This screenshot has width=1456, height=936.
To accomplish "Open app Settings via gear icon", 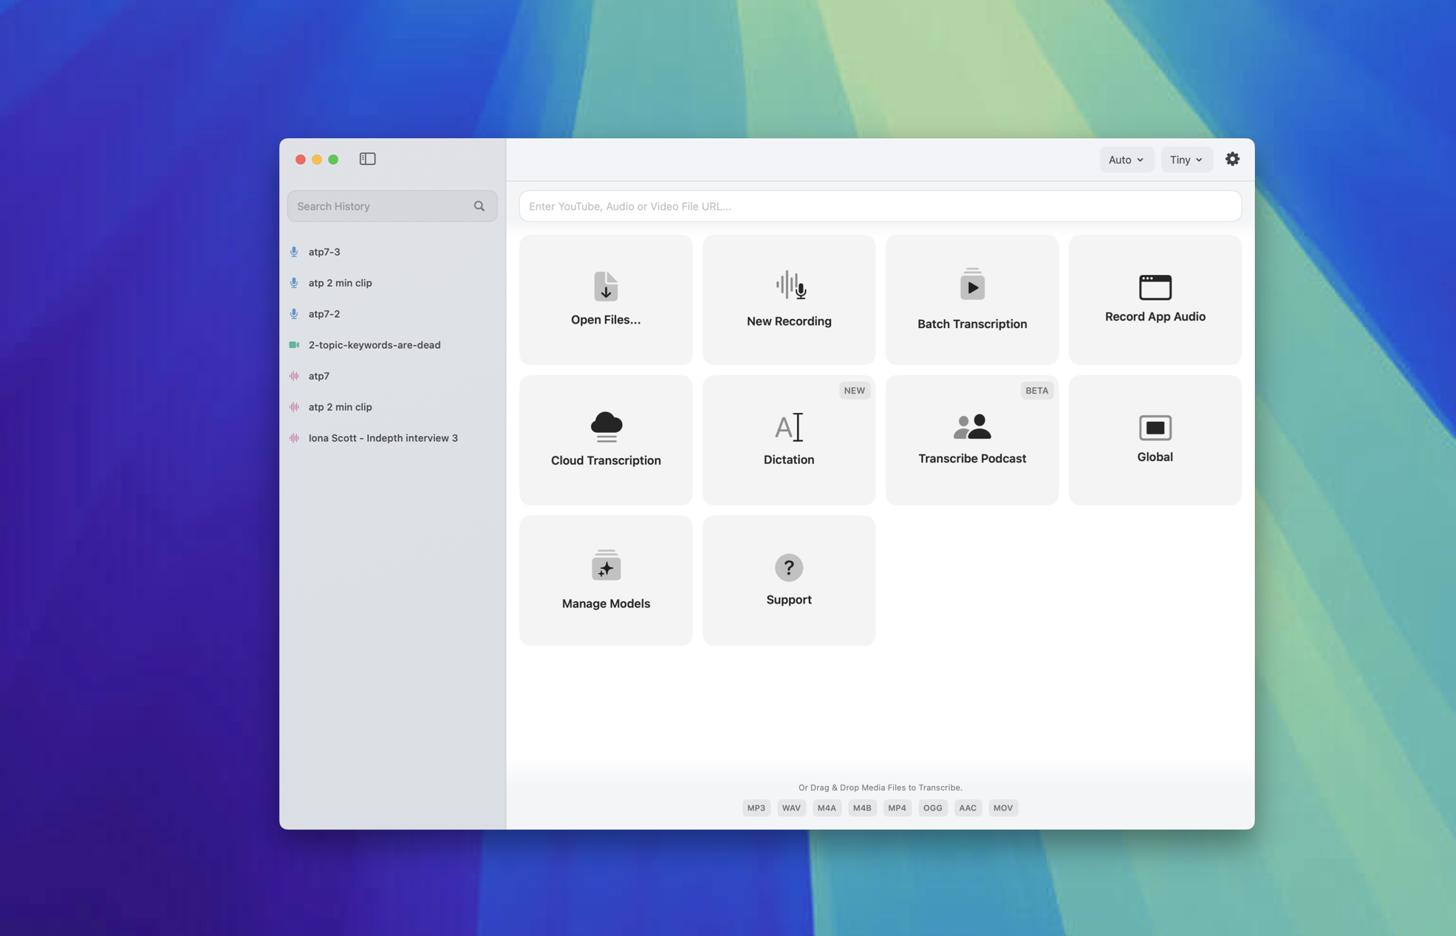I will tap(1231, 159).
